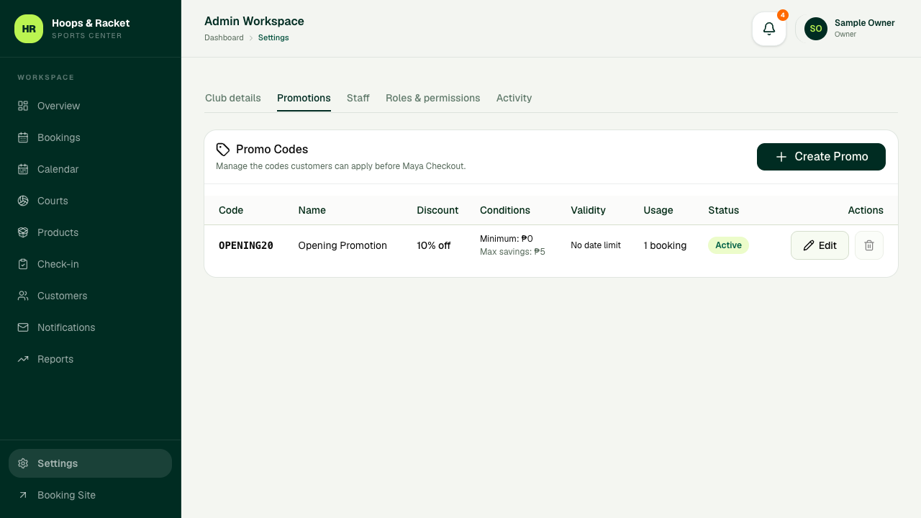This screenshot has width=921, height=518.
Task: Click the Active status badge
Action: 728,245
